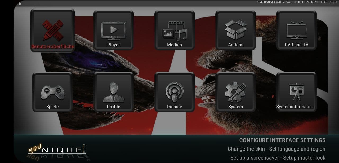
Task: Select the PVR und TV television icon
Action: click(x=296, y=30)
